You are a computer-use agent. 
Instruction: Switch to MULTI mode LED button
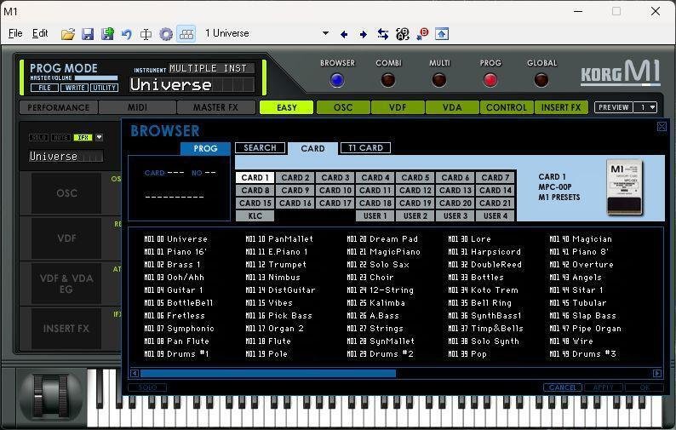pos(438,80)
